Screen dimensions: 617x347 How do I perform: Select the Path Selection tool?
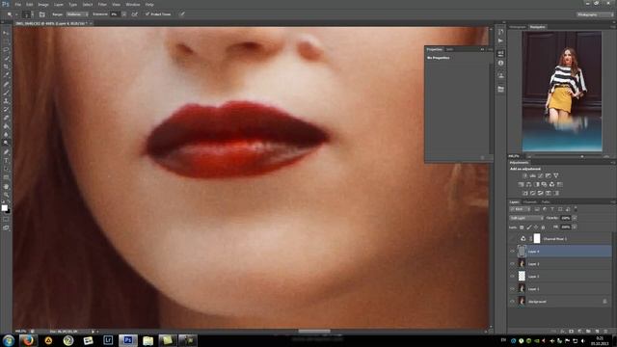[6, 170]
